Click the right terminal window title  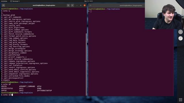[x=131, y=5]
